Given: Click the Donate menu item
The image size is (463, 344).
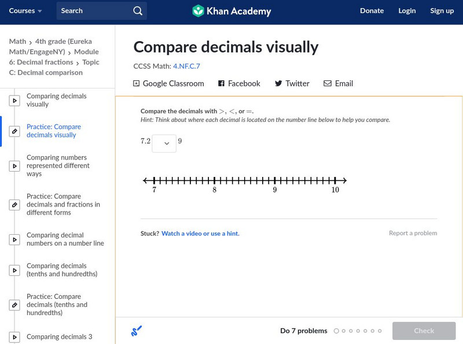Looking at the screenshot, I should (x=372, y=11).
